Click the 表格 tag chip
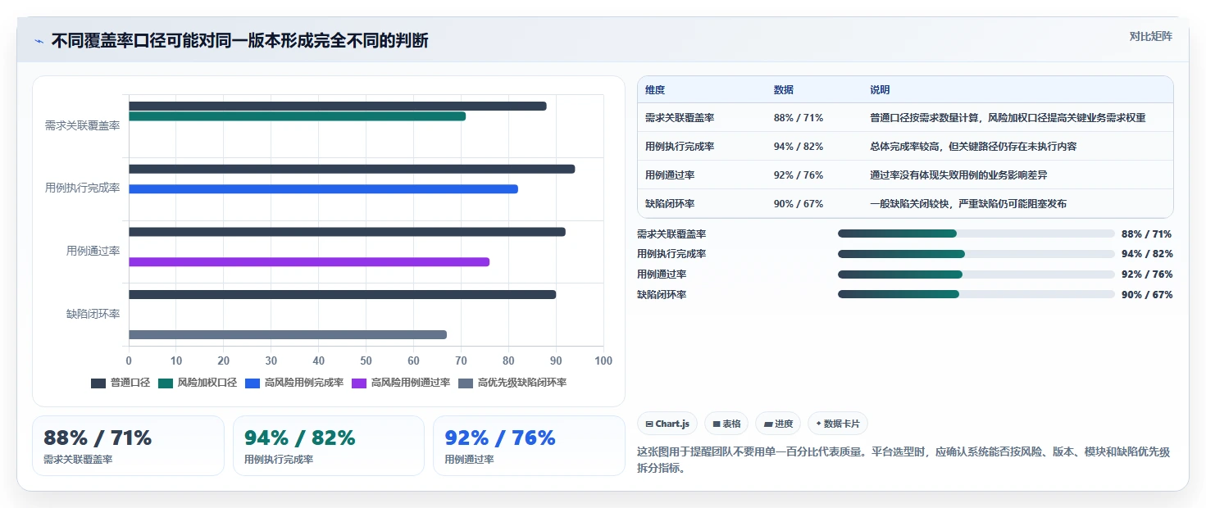This screenshot has width=1206, height=508. click(726, 424)
